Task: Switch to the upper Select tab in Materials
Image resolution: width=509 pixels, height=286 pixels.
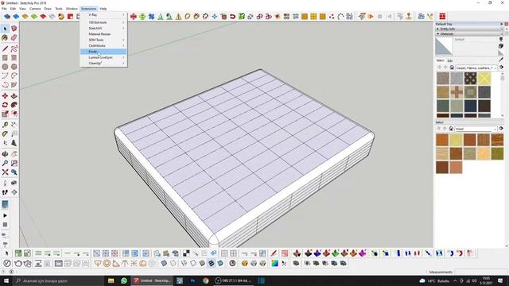Action: 440,60
